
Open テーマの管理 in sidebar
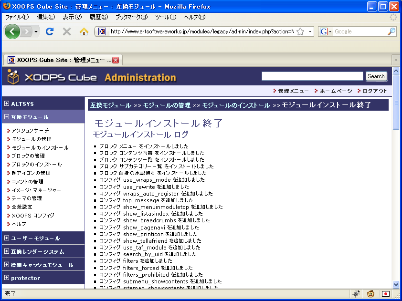click(27, 198)
